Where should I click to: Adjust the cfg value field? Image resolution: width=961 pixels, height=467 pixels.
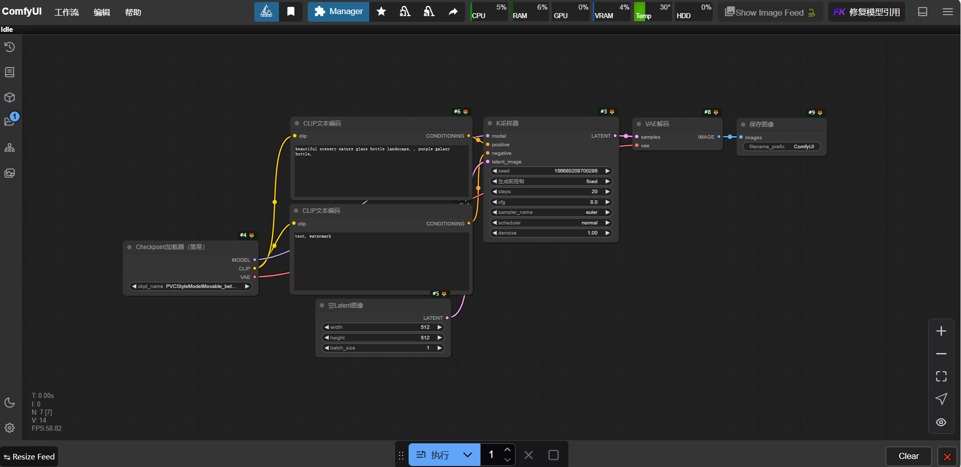click(x=551, y=202)
